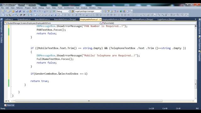Switch to the ListData.cs tab
Viewport: 201px width, 113px height.
tap(9, 19)
